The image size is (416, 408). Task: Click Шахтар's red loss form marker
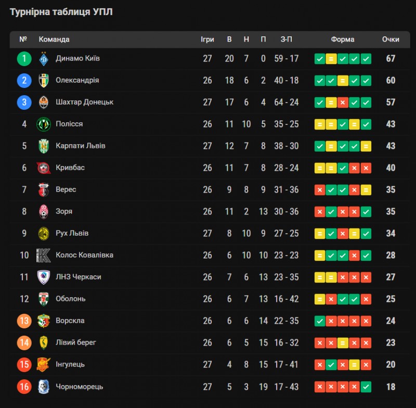pyautogui.click(x=343, y=103)
